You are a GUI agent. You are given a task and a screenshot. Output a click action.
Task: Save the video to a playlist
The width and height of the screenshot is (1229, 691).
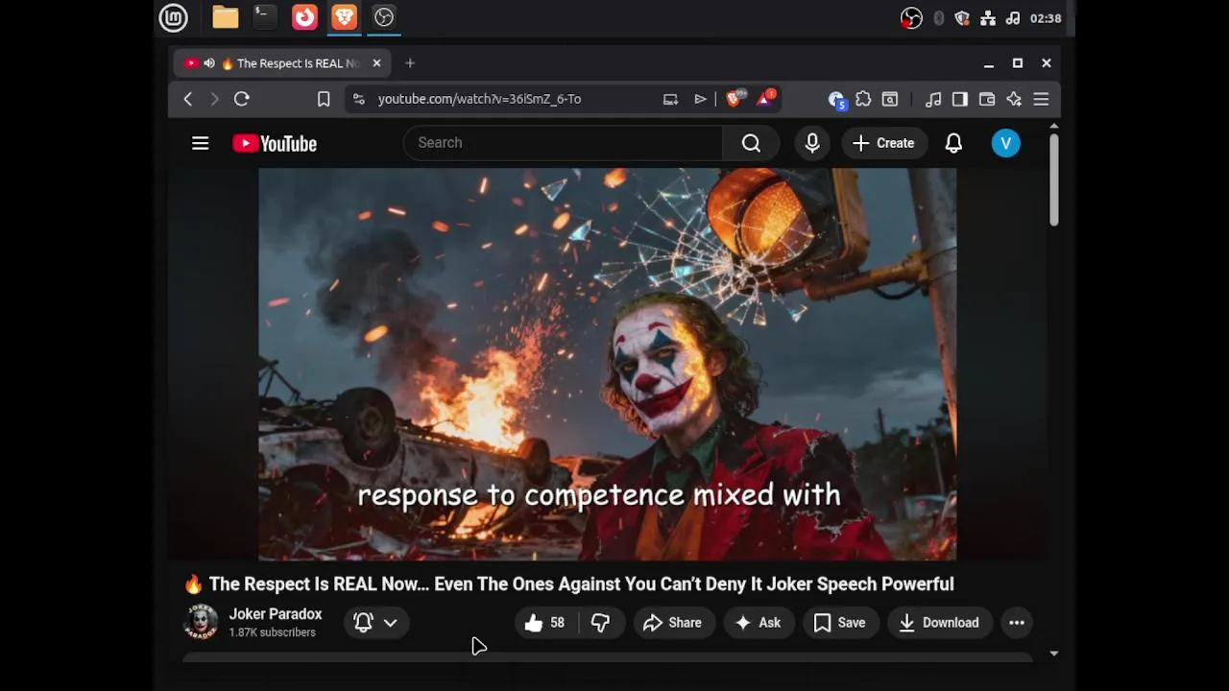[840, 623]
